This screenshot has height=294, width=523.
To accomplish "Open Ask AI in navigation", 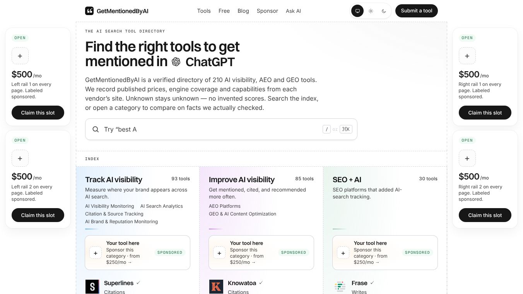I will click(x=293, y=11).
